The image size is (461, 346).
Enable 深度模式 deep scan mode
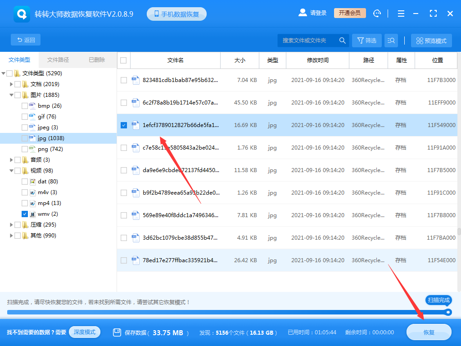pos(85,332)
